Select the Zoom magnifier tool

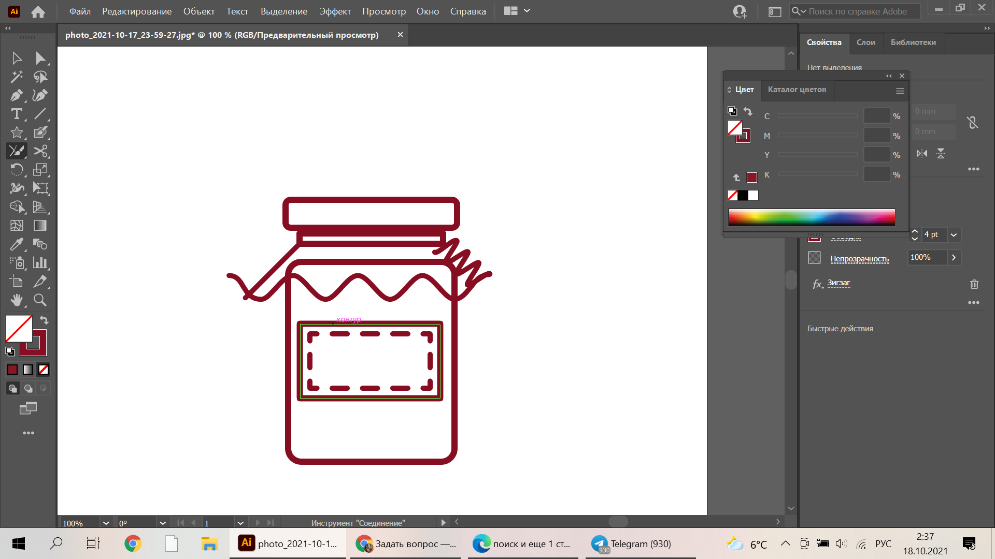pyautogui.click(x=40, y=300)
